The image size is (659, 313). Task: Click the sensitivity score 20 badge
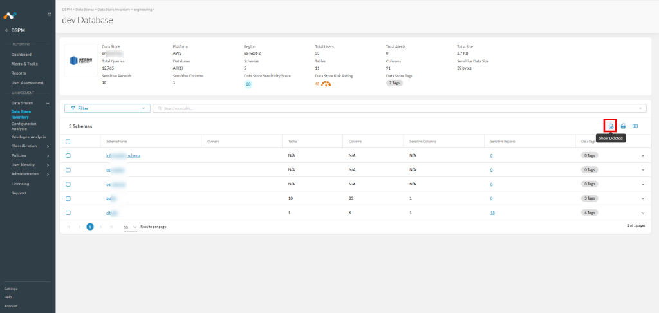click(248, 84)
